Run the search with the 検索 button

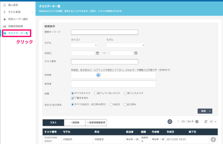[x=203, y=111]
